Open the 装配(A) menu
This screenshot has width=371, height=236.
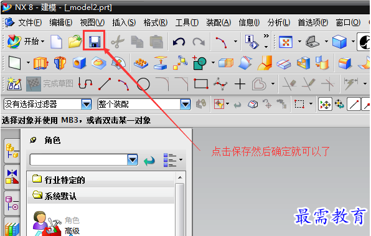pos(218,22)
